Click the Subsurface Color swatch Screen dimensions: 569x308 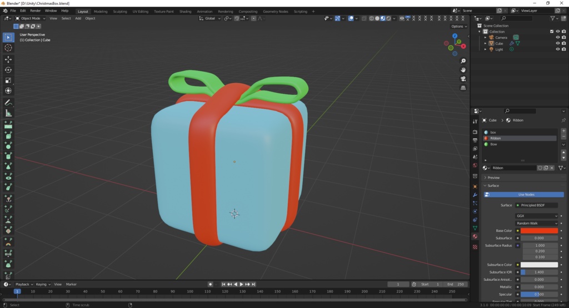(x=539, y=265)
